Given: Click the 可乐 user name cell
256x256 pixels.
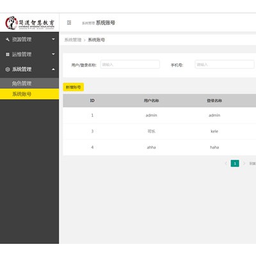Looking at the screenshot, I should coord(151,131).
